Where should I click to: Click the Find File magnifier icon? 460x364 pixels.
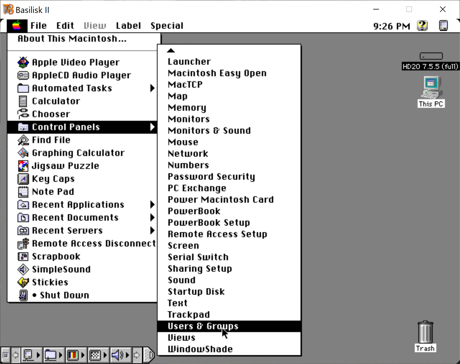(23, 140)
